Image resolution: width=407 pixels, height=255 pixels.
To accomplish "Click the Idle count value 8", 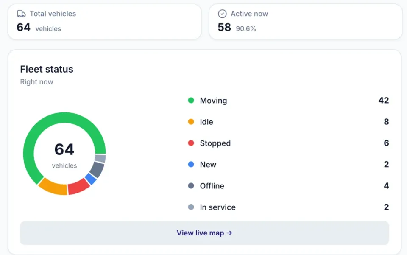I will (387, 121).
